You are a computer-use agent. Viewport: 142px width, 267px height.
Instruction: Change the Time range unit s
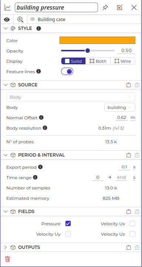point(134,177)
